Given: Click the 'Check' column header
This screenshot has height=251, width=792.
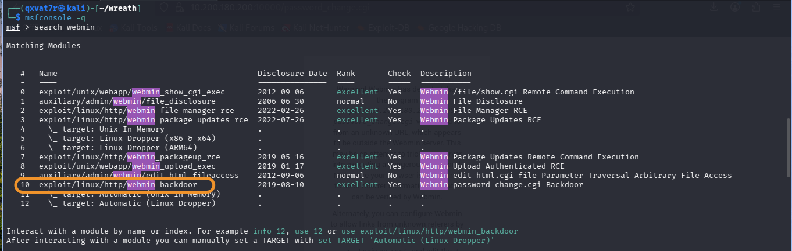Looking at the screenshot, I should click(x=399, y=74).
